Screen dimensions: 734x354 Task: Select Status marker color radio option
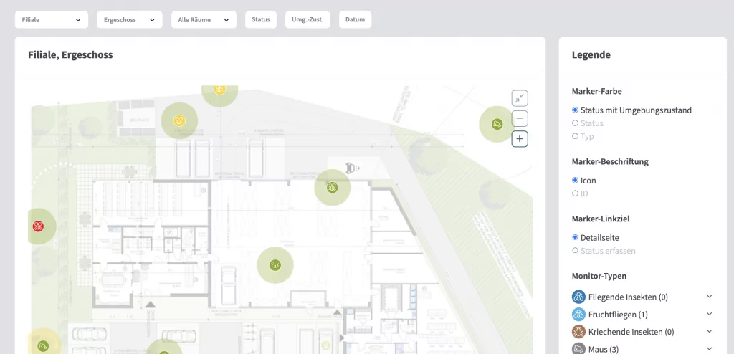coord(576,123)
